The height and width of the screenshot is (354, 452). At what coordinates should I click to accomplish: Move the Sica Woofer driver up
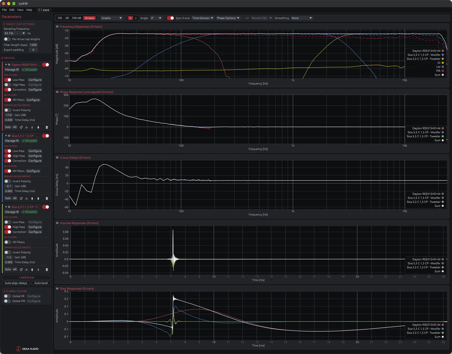point(32,198)
